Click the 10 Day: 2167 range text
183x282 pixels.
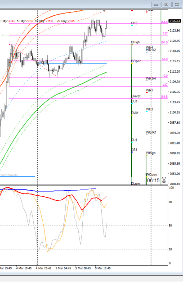coord(44,21)
